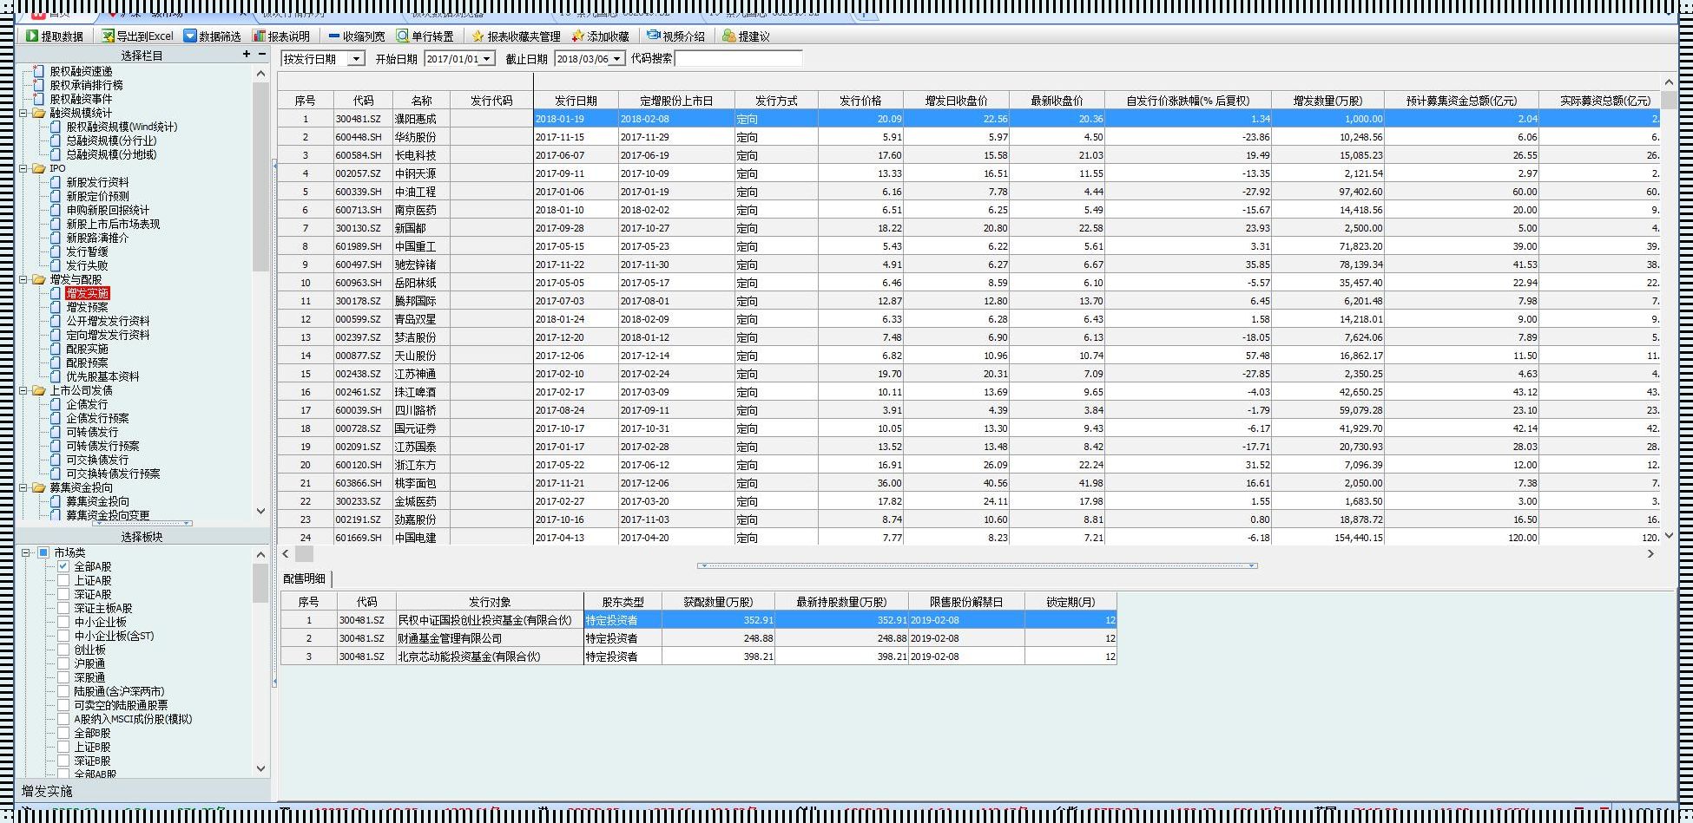Check the 全部B股 checkbox
Screen dimensions: 1693x823
coord(63,733)
